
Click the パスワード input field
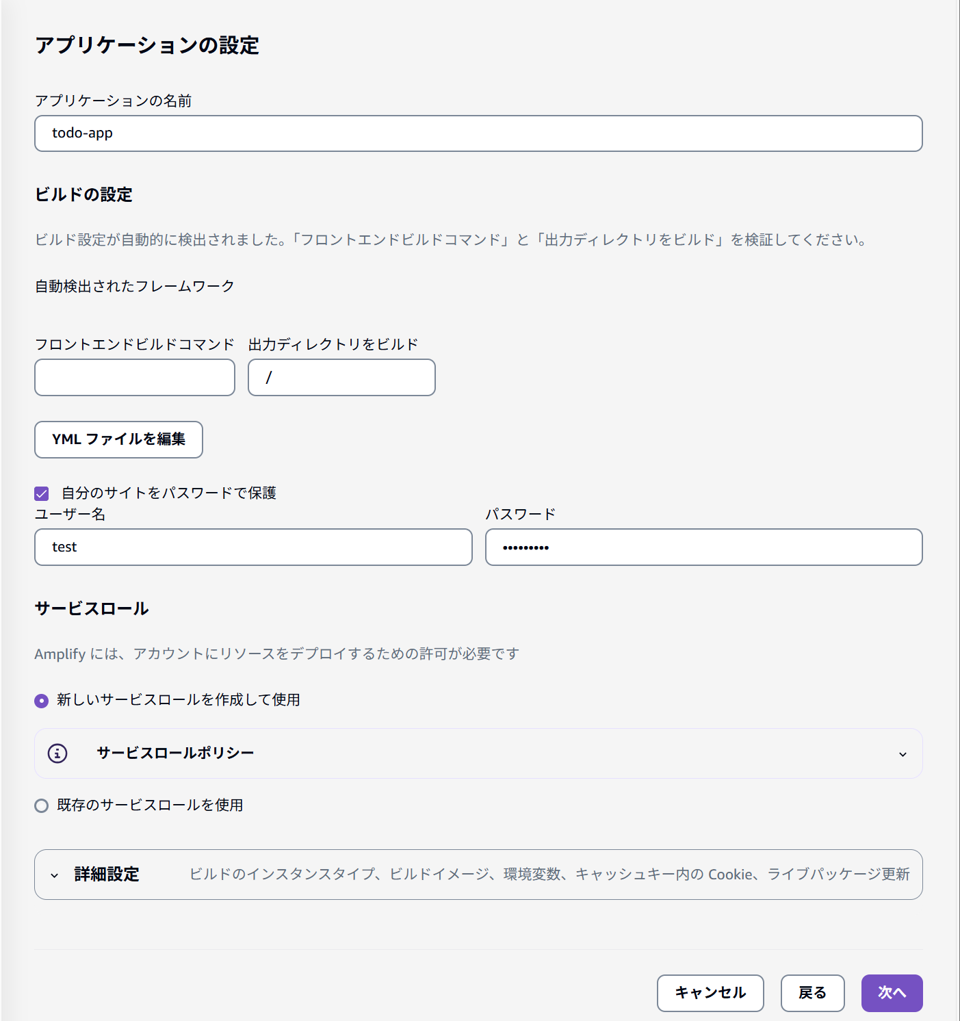point(704,547)
